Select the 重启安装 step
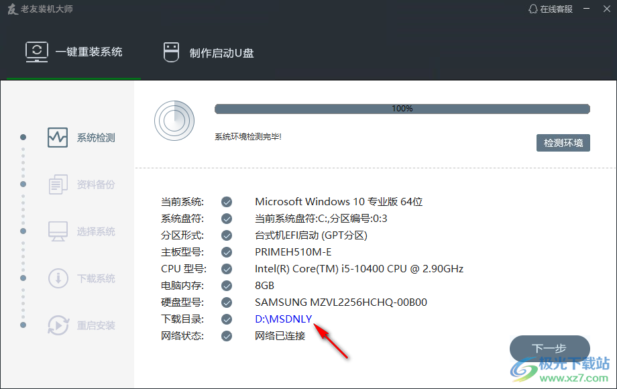617x389 pixels. [x=81, y=325]
